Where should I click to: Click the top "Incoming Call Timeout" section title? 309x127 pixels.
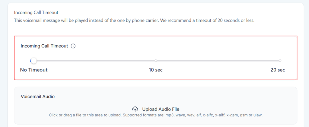point(36,13)
